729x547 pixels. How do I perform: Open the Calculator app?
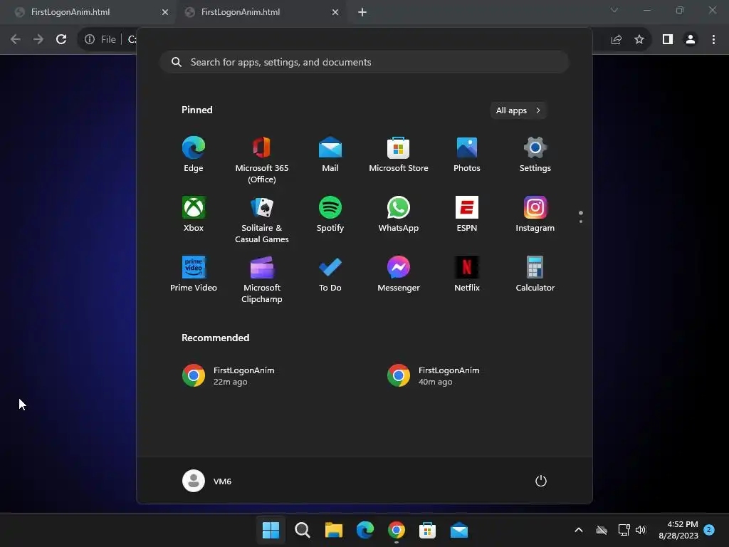coord(535,274)
